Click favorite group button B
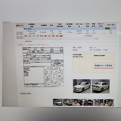 click(x=22, y=33)
